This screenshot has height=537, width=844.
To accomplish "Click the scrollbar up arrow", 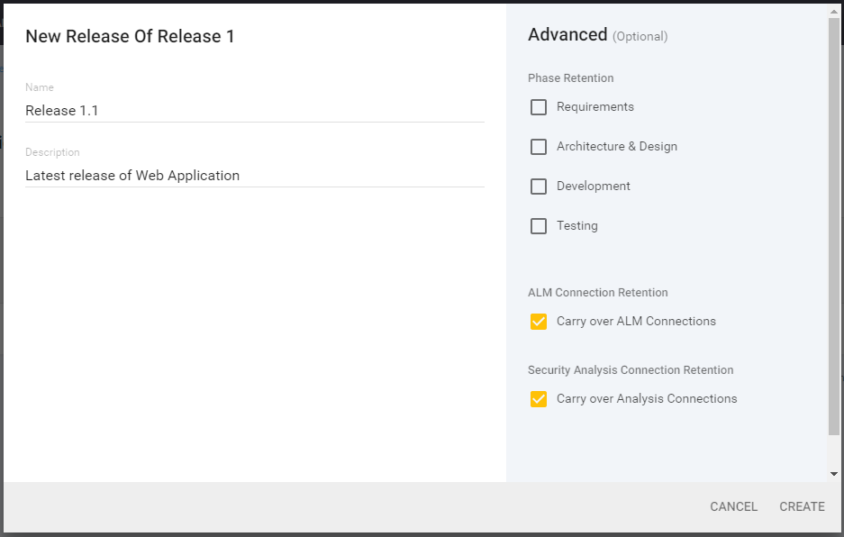I will pos(832,10).
